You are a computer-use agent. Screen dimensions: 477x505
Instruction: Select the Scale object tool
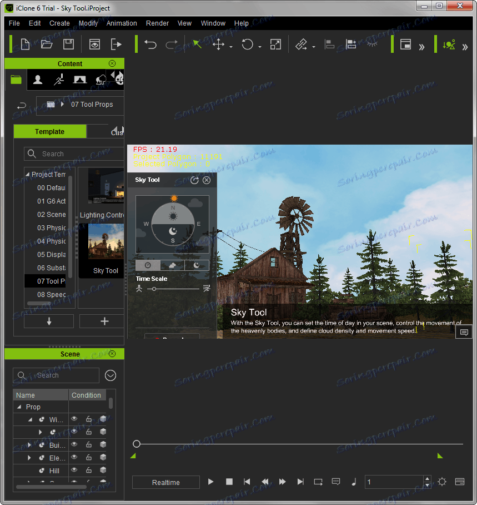(x=275, y=44)
